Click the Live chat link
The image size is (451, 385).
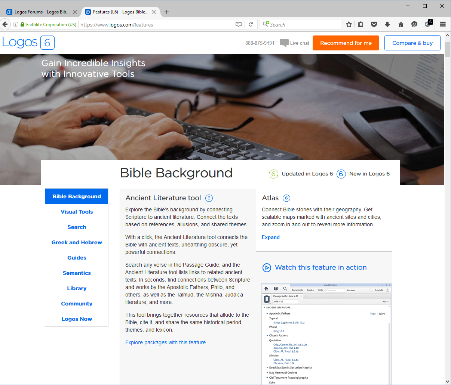click(x=300, y=43)
